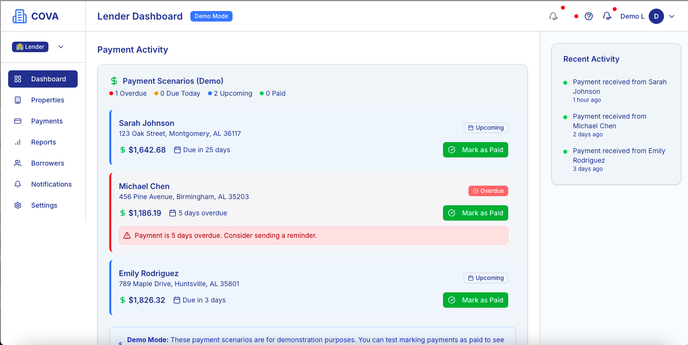This screenshot has width=688, height=345.
Task: Click the Borrowers people icon
Action: point(17,163)
